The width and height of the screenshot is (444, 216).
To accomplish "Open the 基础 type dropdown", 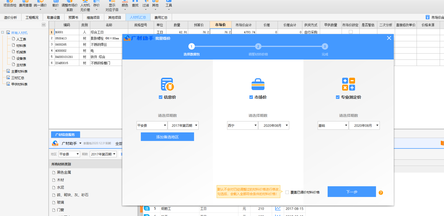I will [x=333, y=125].
